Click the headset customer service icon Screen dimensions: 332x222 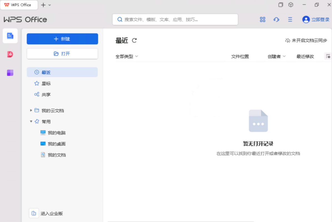pos(276,19)
